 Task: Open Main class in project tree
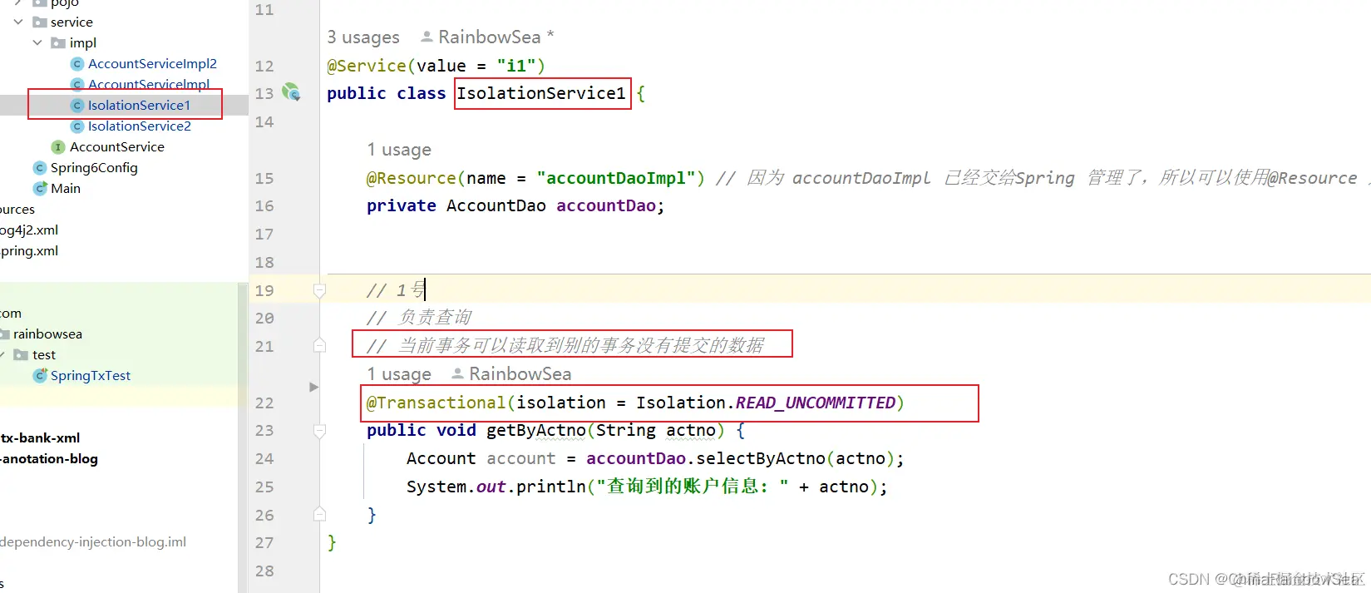(66, 188)
